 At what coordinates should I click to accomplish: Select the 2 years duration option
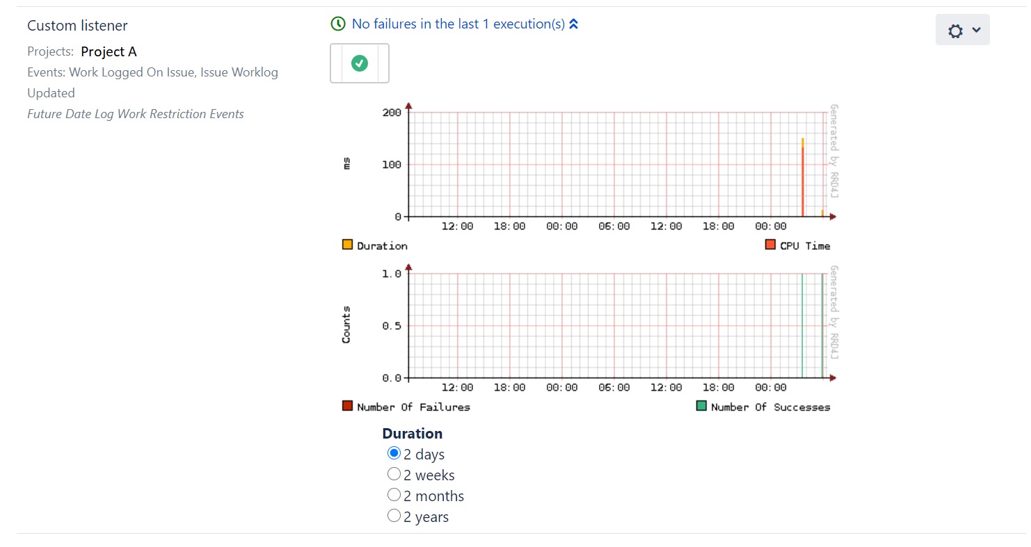(x=394, y=516)
